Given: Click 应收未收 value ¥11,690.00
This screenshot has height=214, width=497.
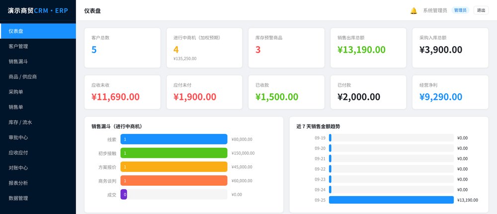Looking at the screenshot, I should pos(115,97).
